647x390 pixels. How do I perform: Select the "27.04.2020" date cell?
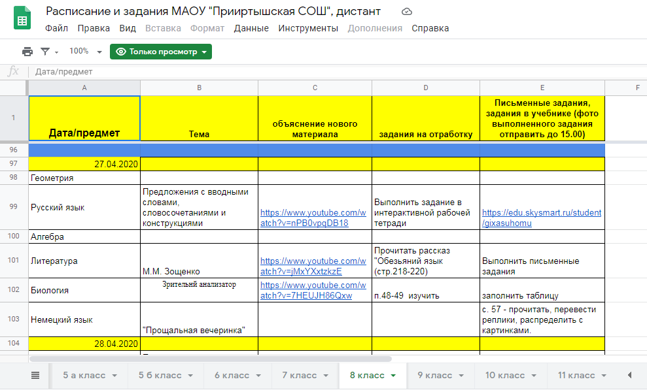84,164
